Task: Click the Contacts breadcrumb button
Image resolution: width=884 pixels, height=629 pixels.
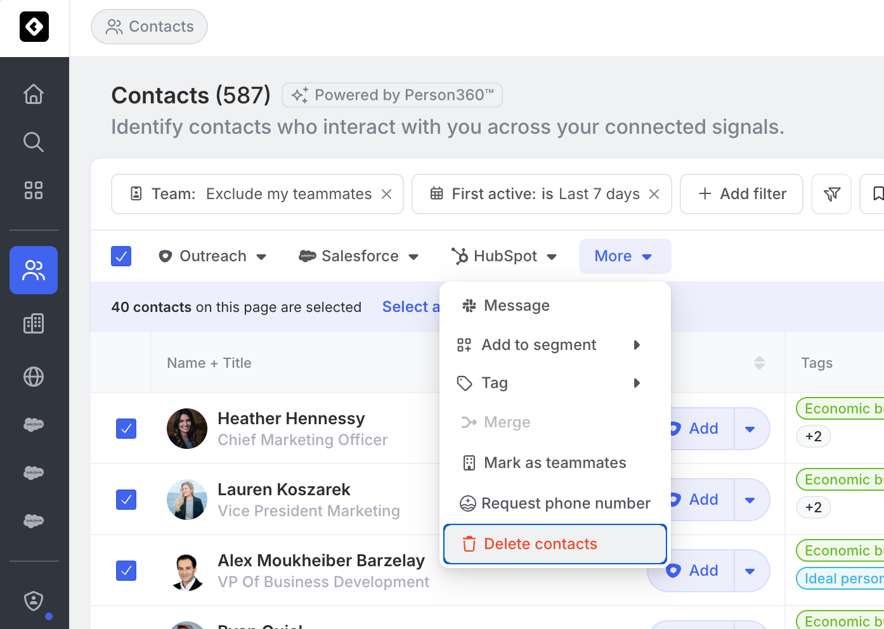Action: pyautogui.click(x=150, y=27)
